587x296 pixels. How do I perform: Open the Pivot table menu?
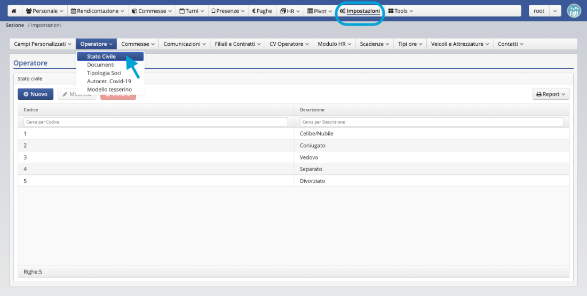click(320, 11)
